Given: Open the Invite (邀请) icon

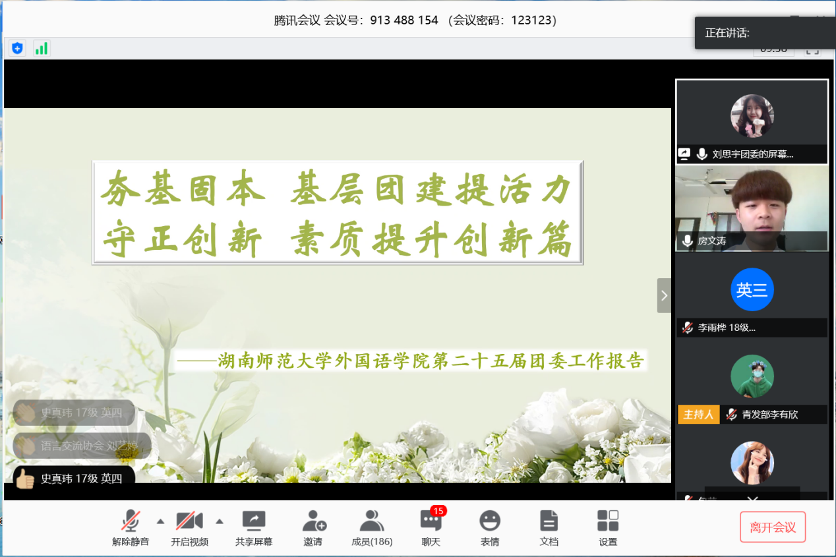Looking at the screenshot, I should 314,528.
